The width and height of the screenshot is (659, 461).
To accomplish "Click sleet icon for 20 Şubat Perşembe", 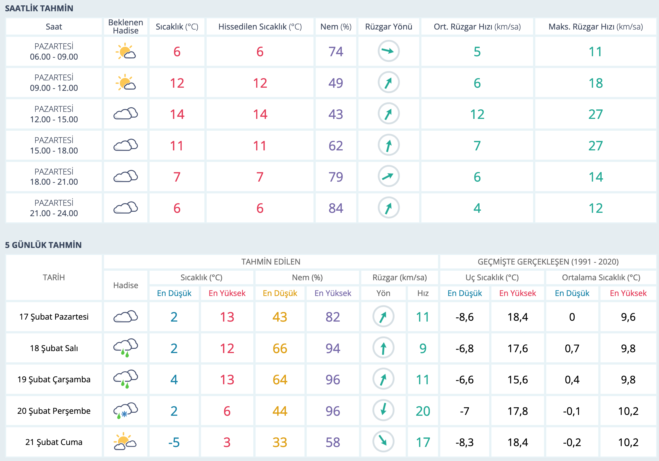I will tap(125, 410).
